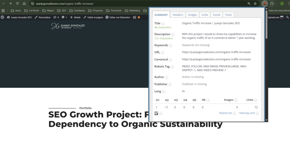This screenshot has width=290, height=145.
Task: Open the Chrome apps grid icon
Action: 3,10
